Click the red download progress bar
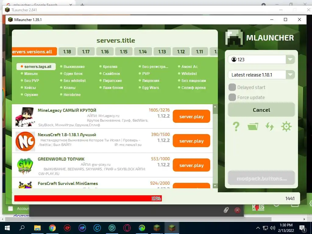 pyautogui.click(x=88, y=198)
